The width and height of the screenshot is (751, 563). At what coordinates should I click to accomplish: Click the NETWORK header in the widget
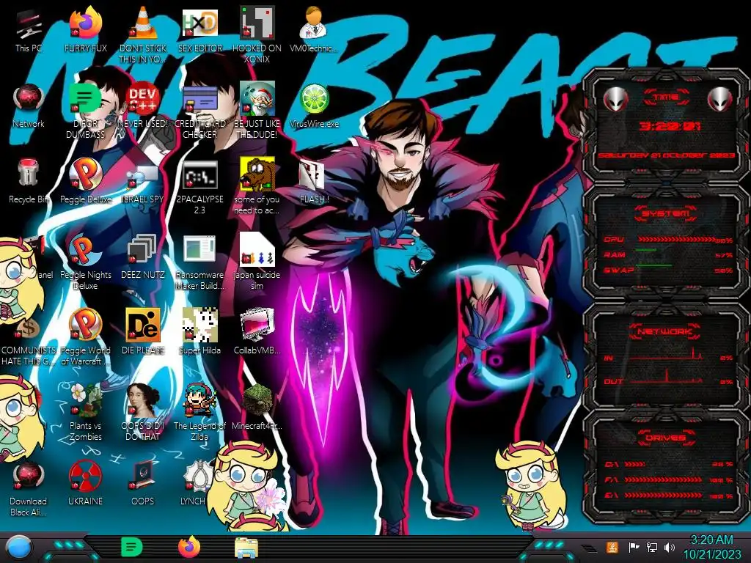666,331
